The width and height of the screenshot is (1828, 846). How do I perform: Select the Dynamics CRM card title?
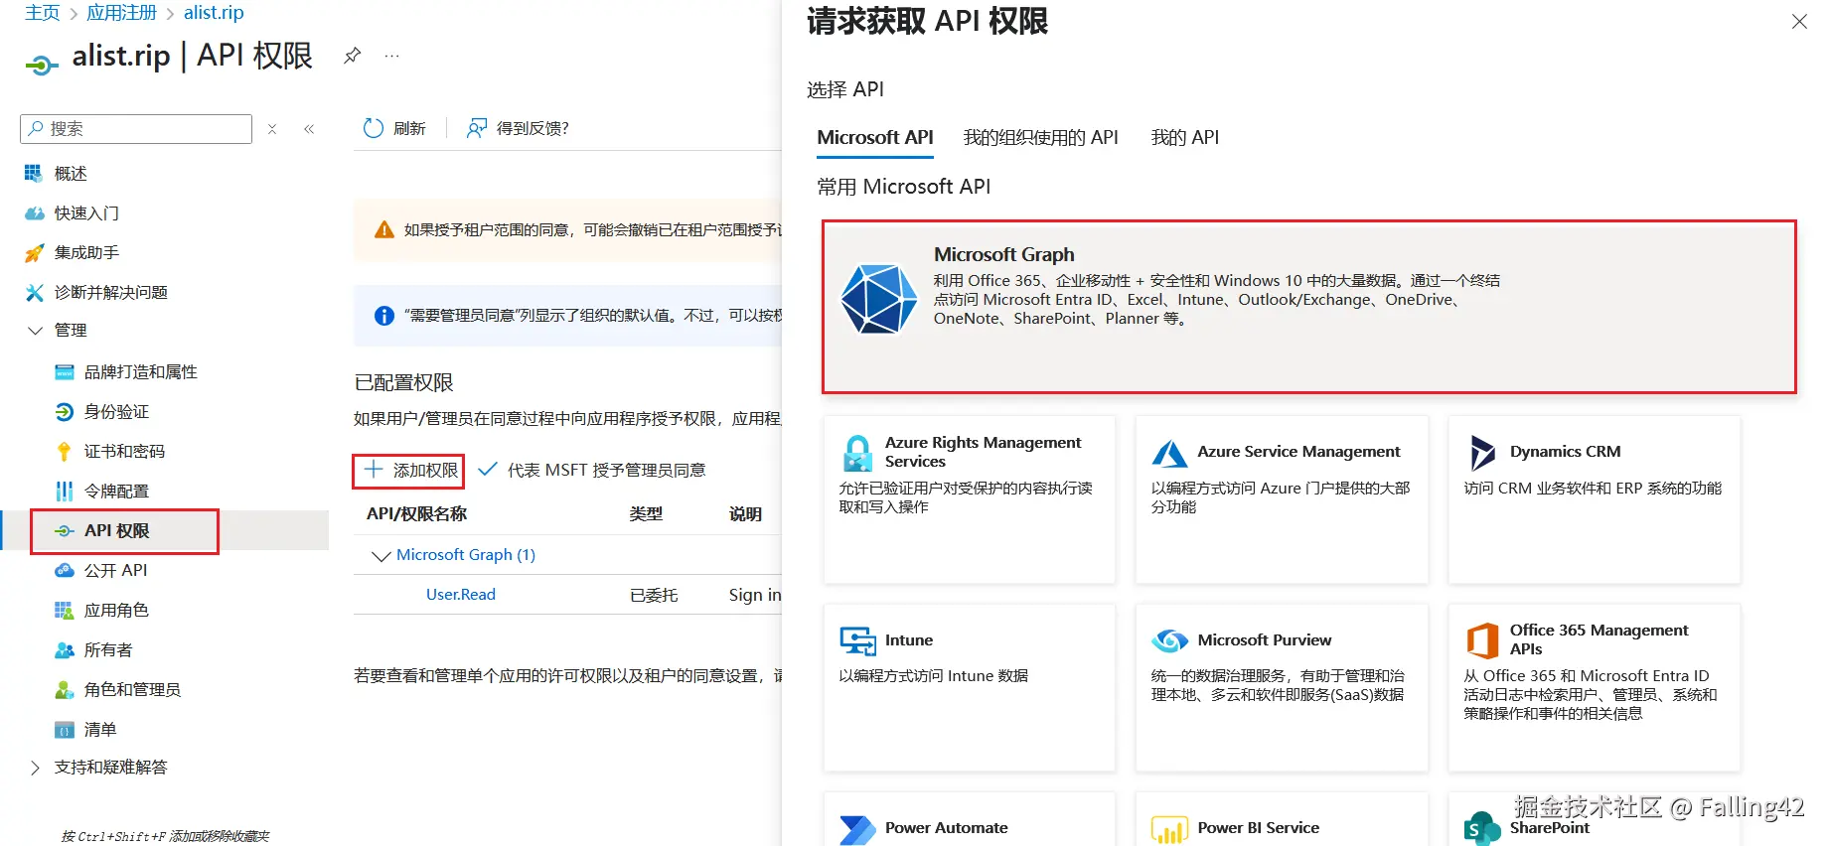1566,452
